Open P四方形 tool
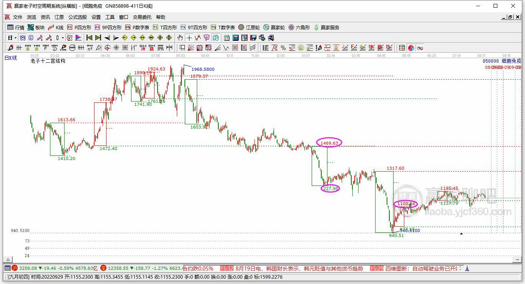 tap(79, 27)
